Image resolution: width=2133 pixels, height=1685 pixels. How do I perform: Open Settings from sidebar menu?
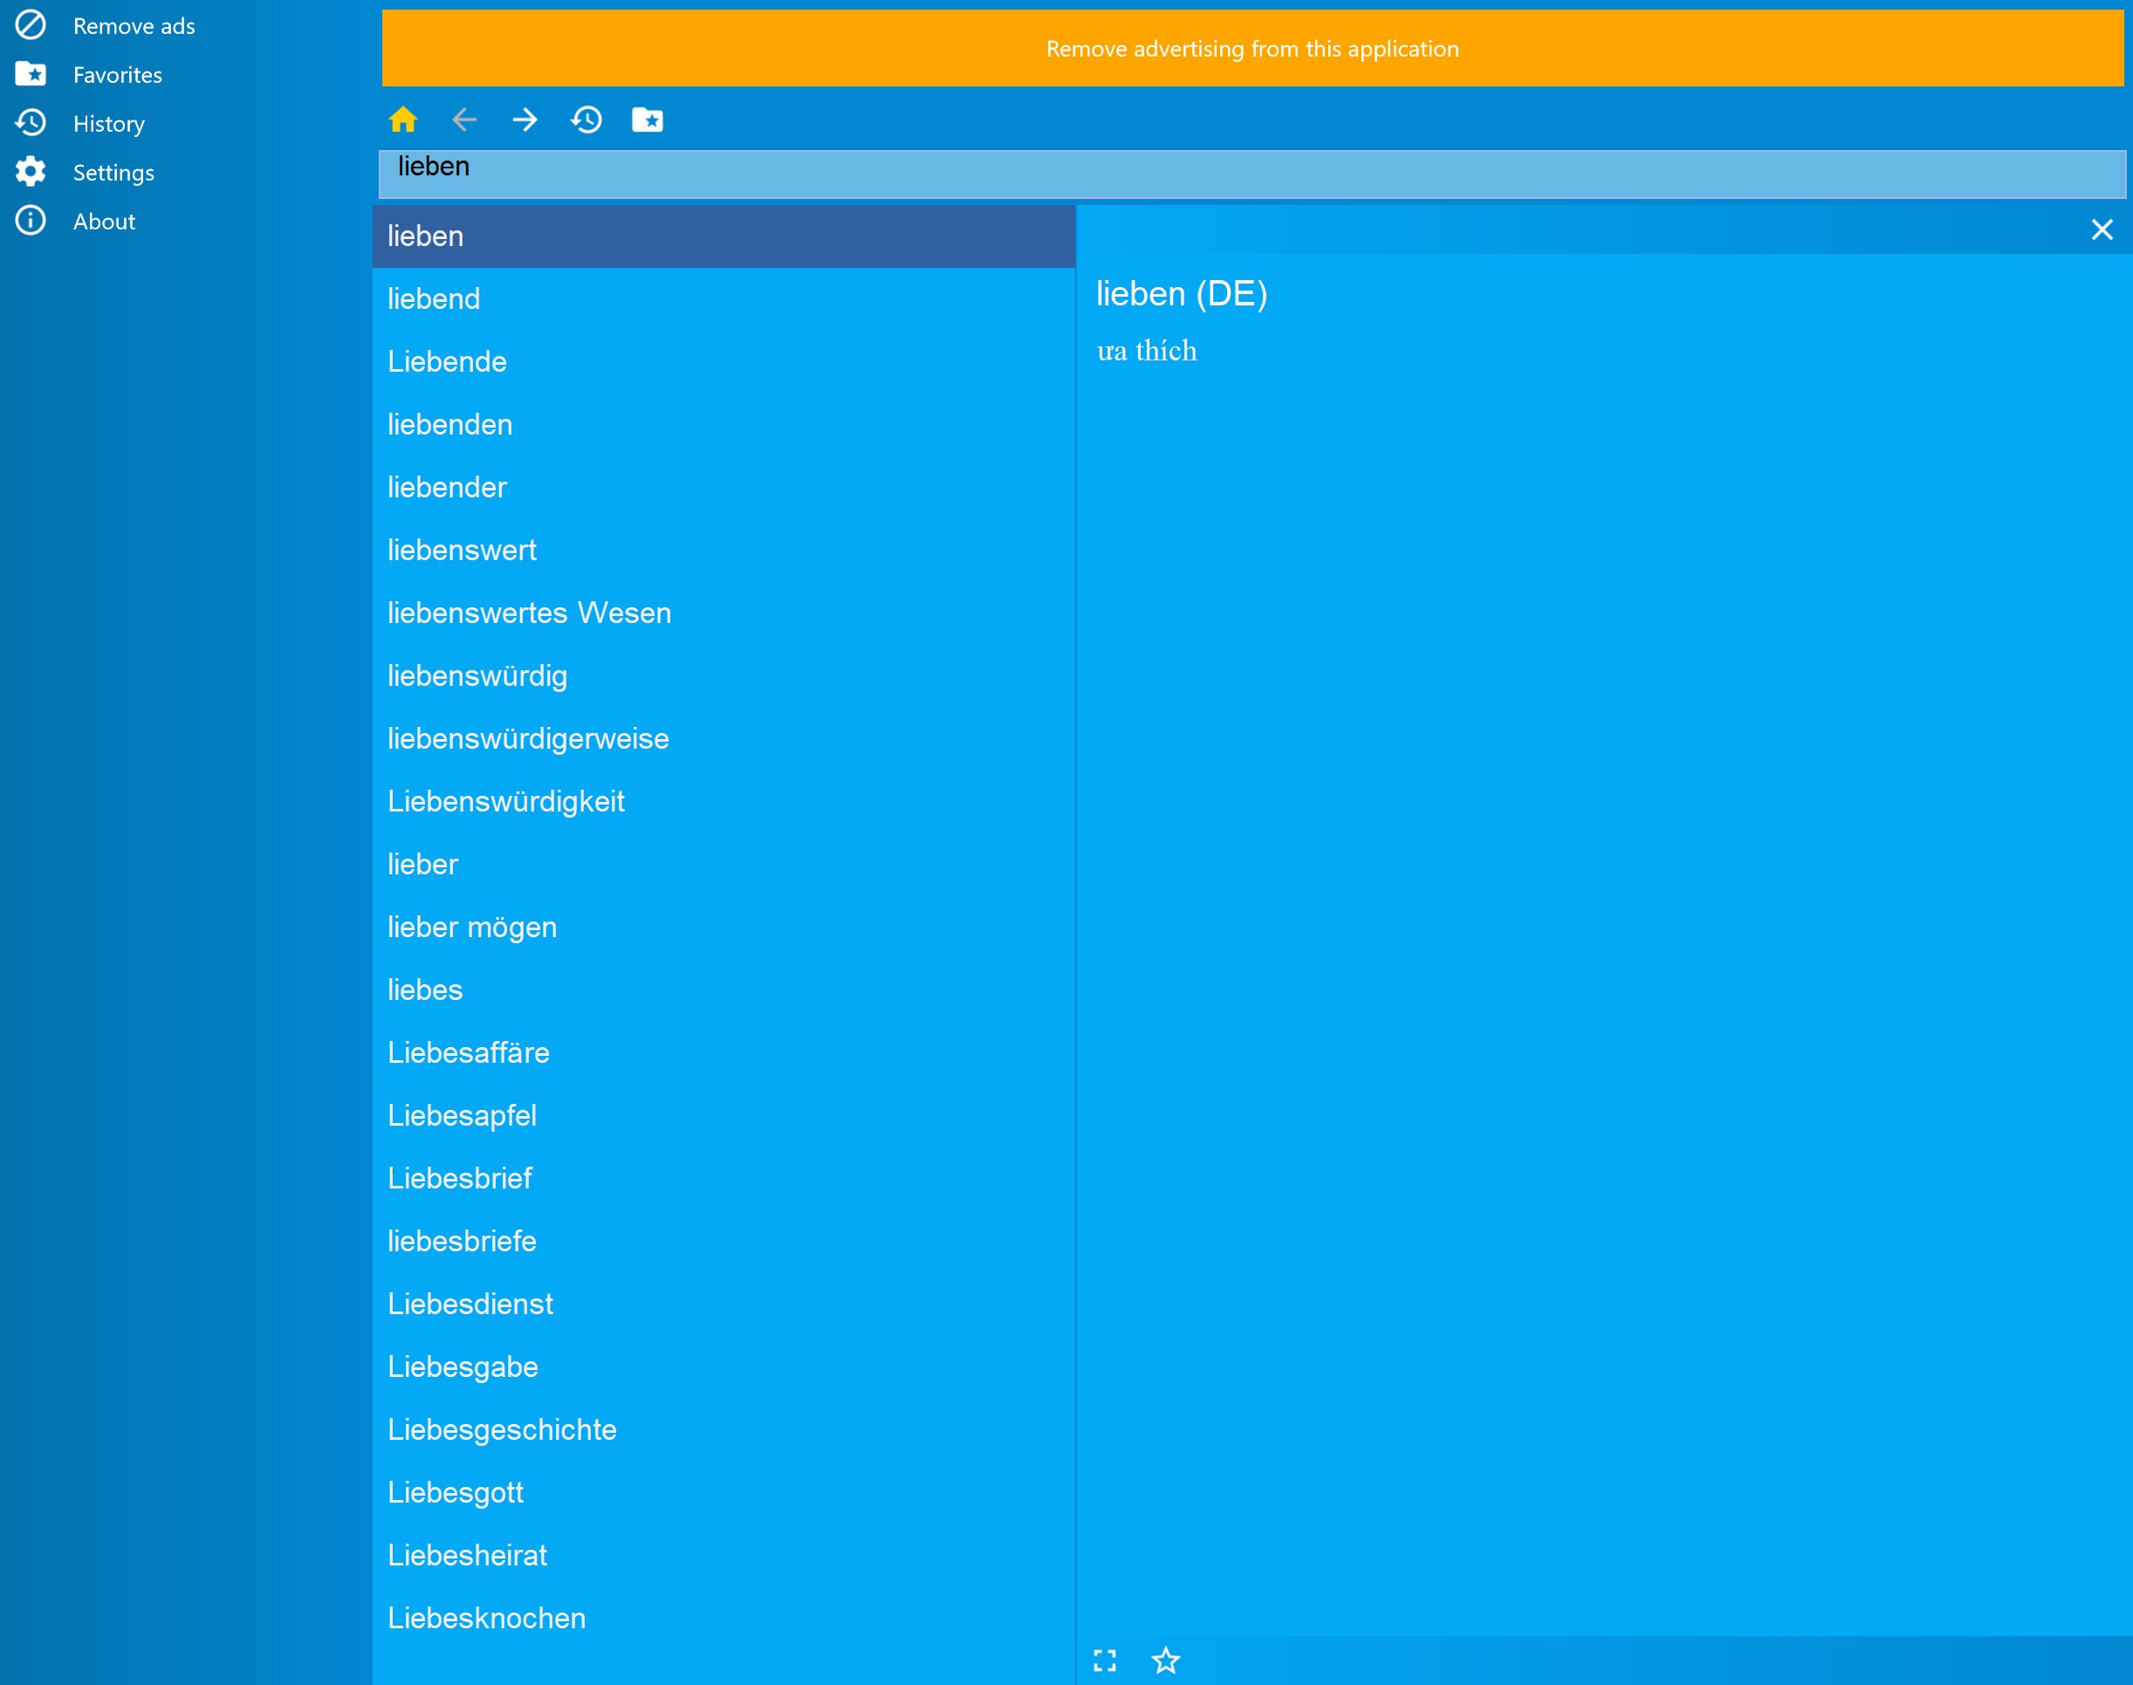point(113,173)
